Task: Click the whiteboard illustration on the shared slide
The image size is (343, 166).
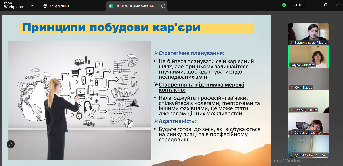Action: coord(80,100)
